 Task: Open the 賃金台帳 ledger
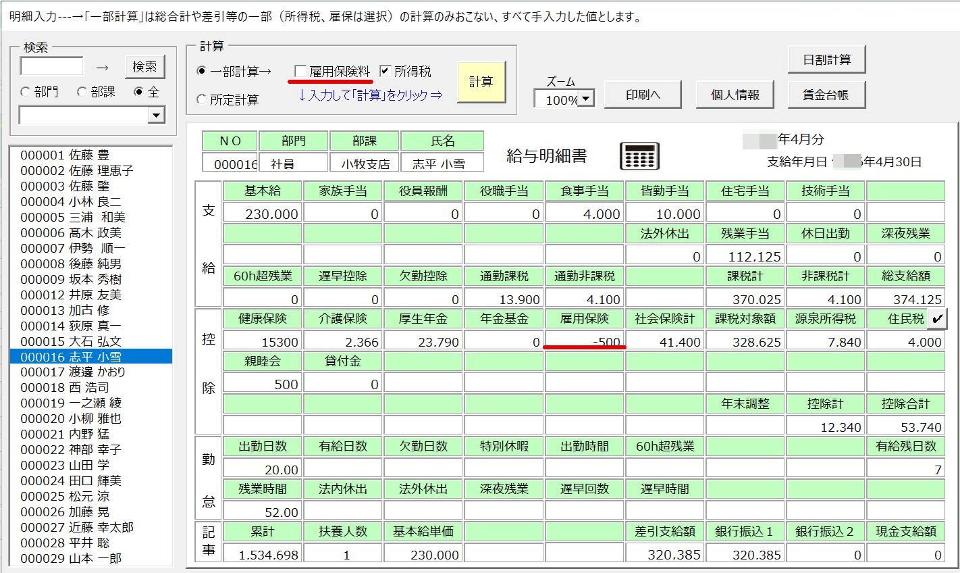coord(825,95)
